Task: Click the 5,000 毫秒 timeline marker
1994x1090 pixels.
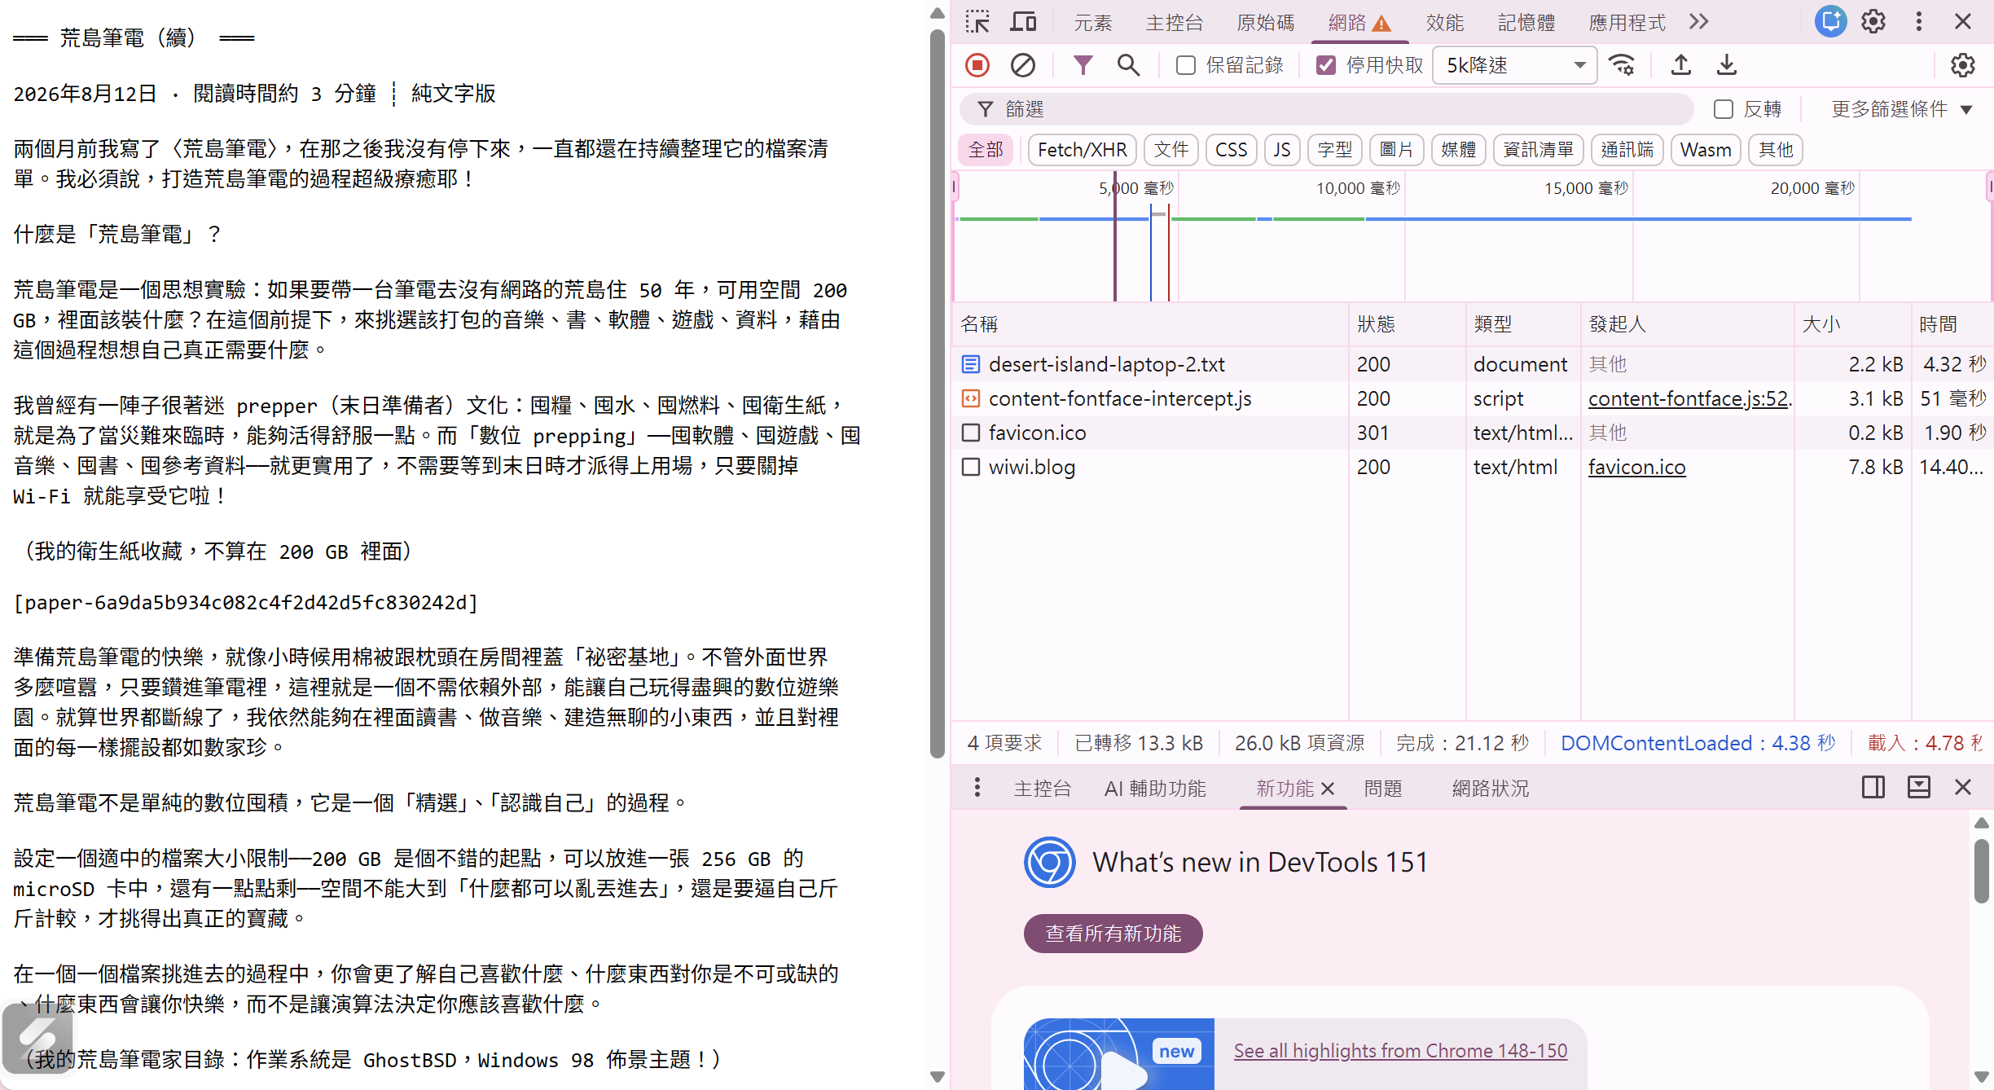Action: (x=1136, y=188)
